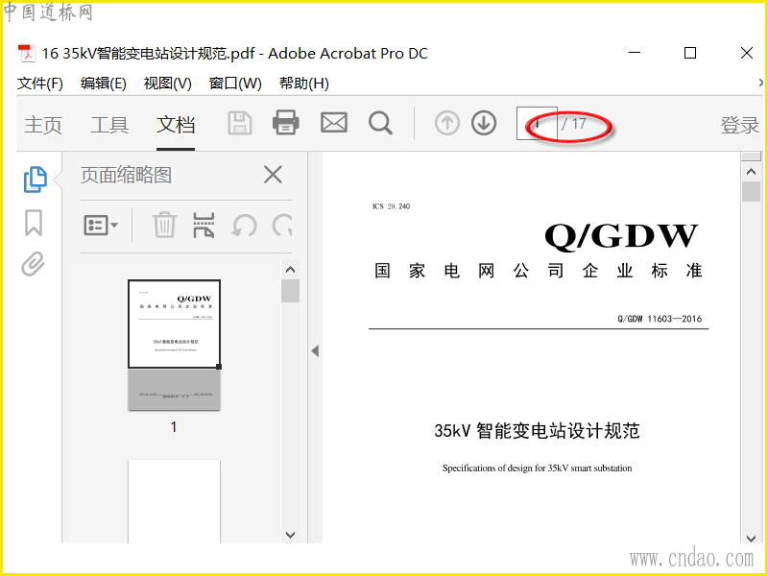Image resolution: width=768 pixels, height=576 pixels.
Task: Click the 国家电网公司企业标准 line
Action: click(539, 271)
